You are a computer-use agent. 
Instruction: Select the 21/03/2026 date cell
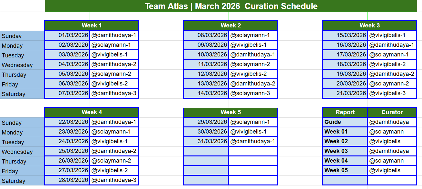[x=345, y=94]
